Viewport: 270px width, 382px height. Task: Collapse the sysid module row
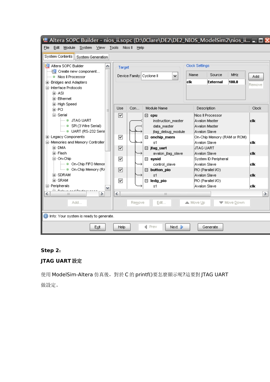[x=146, y=159]
